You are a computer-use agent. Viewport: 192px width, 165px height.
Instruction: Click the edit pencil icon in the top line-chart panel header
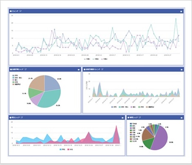click(x=20, y=11)
